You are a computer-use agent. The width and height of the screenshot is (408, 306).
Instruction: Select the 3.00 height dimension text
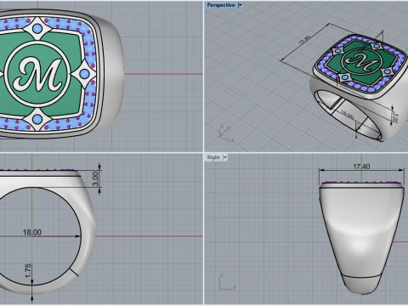pyautogui.click(x=96, y=178)
